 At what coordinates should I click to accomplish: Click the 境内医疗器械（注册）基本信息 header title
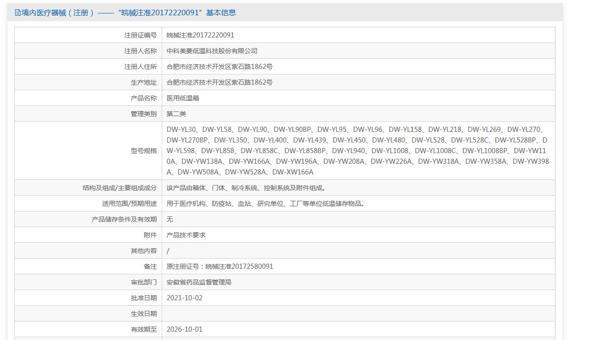(129, 13)
